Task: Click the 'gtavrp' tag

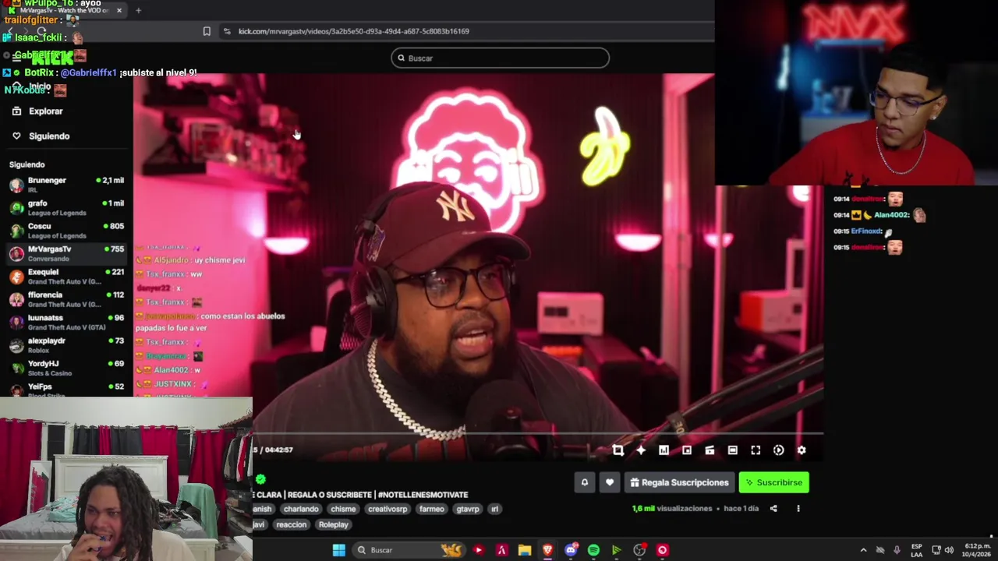Action: click(x=468, y=509)
